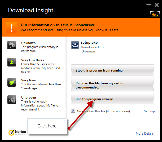Click 'We recommend not using this file' text
This screenshot has height=142, width=162.
coord(70,30)
